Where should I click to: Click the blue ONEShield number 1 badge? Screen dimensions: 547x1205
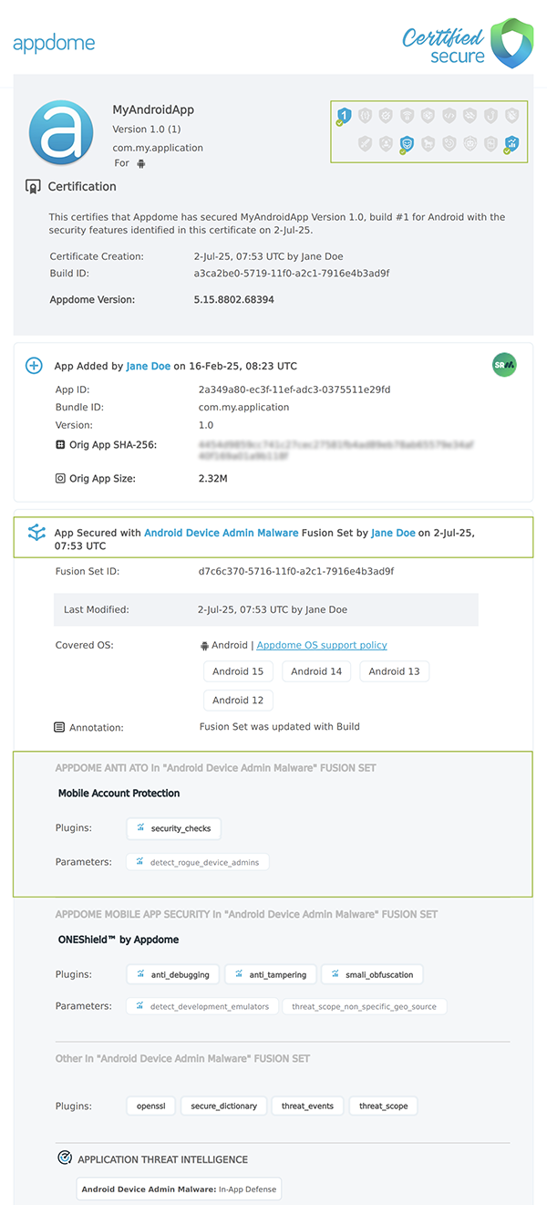coord(343,116)
